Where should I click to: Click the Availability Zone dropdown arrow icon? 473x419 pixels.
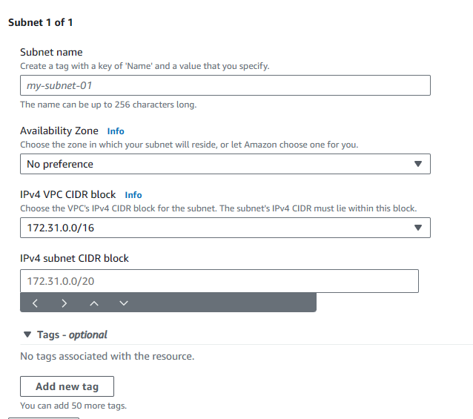[x=417, y=164]
